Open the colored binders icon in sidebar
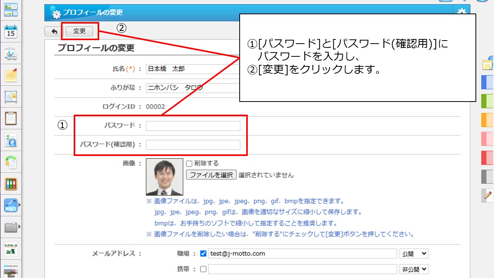 coord(11,184)
